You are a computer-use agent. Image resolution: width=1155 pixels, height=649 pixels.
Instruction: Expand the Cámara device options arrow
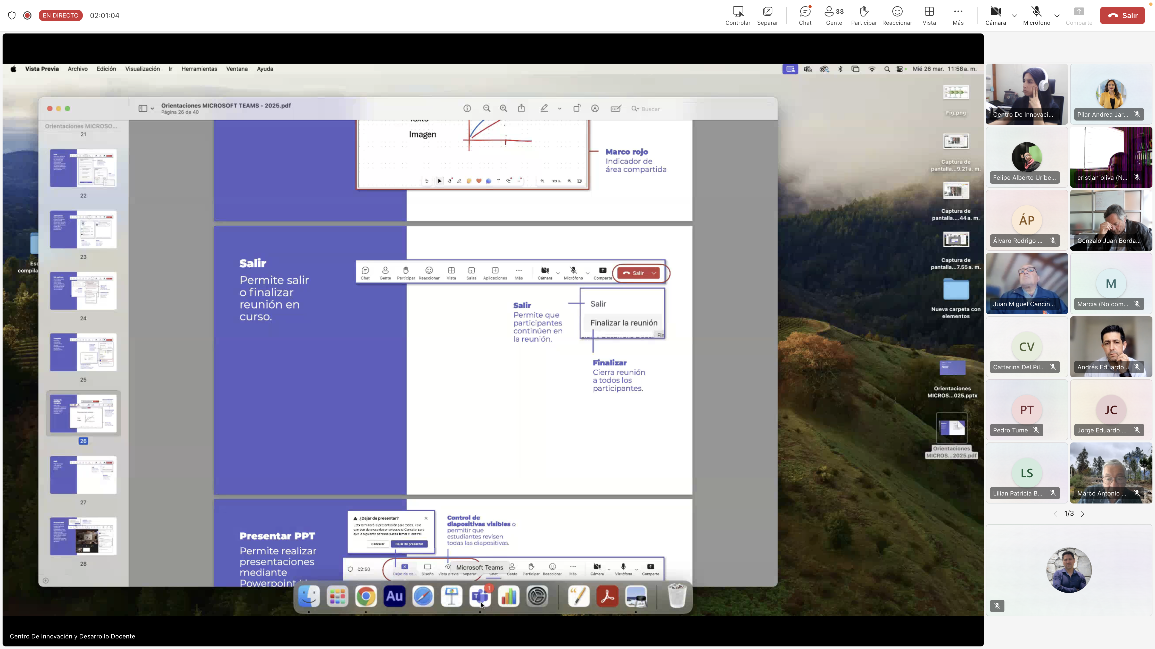tap(1014, 16)
